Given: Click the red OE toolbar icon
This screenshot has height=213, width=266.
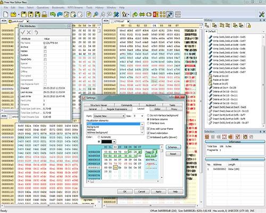Looking at the screenshot, I should pyautogui.click(x=155, y=14).
